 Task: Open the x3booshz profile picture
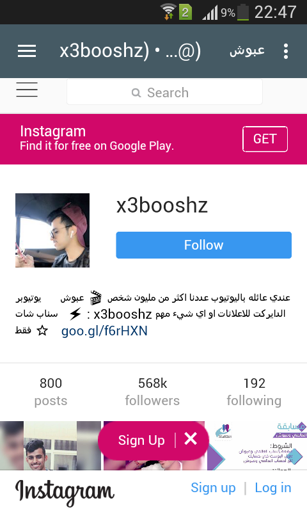(52, 230)
